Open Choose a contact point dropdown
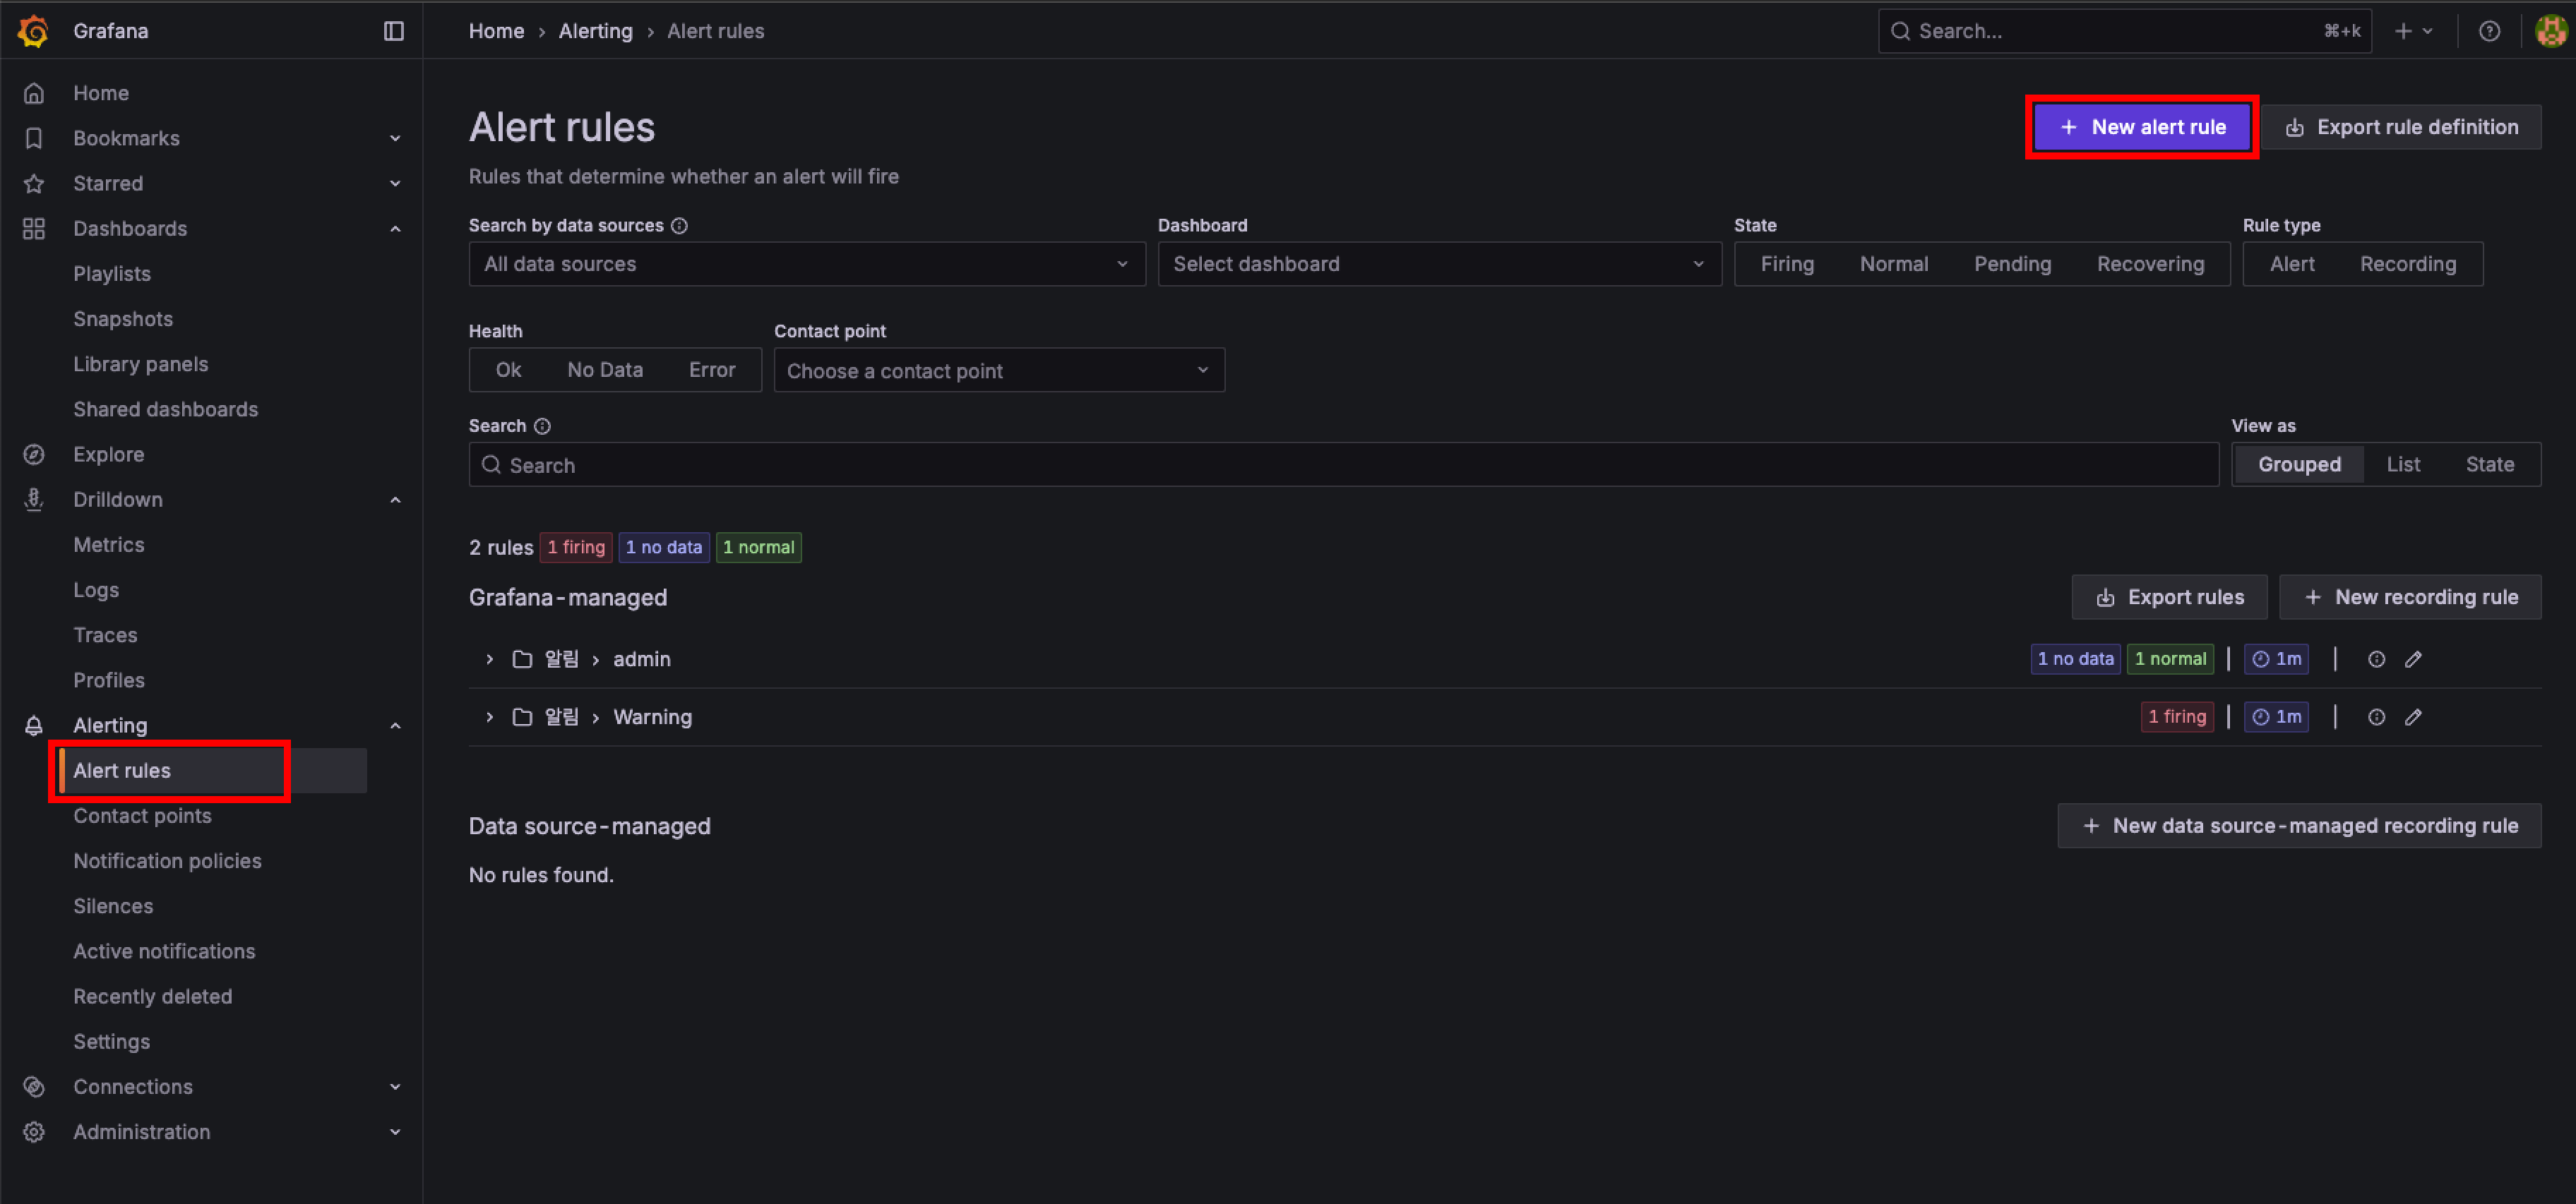Viewport: 2576px width, 1204px height. (x=998, y=371)
